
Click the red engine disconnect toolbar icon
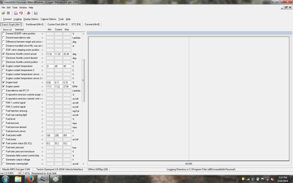click(21, 13)
